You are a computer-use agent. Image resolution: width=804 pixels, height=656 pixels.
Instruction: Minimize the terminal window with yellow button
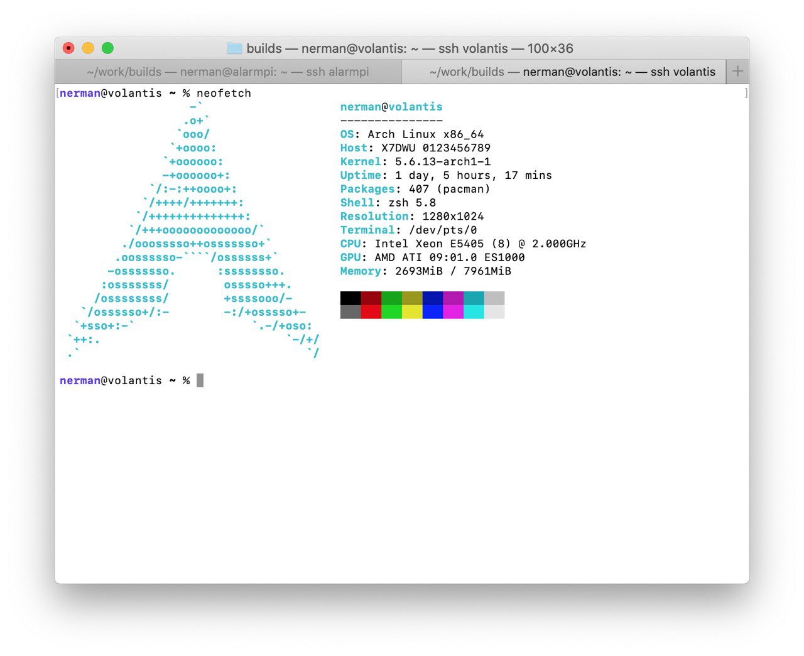point(88,48)
